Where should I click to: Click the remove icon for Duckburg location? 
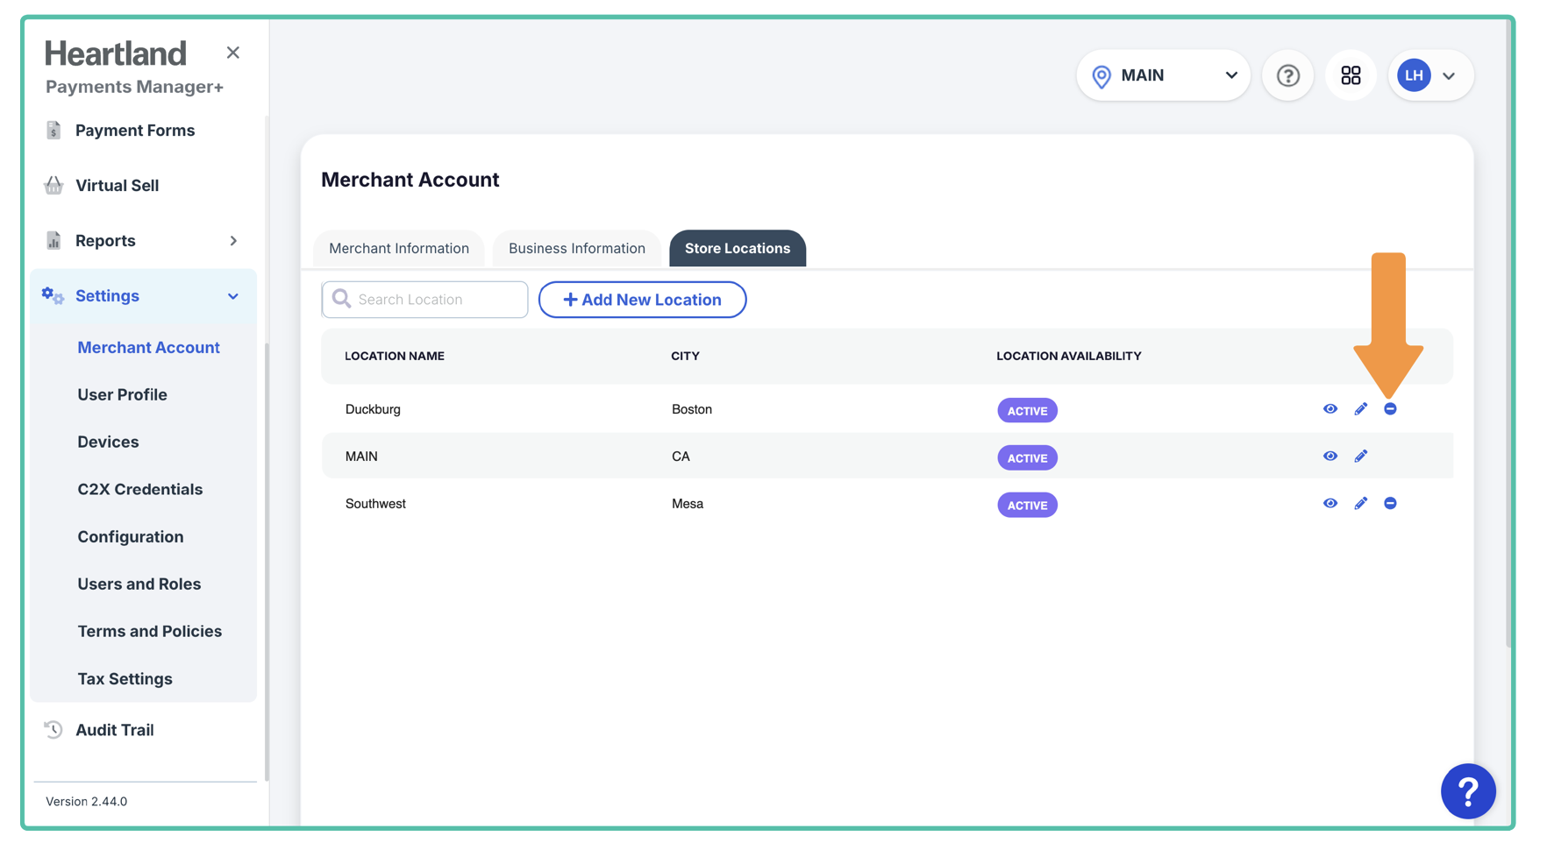(1390, 409)
